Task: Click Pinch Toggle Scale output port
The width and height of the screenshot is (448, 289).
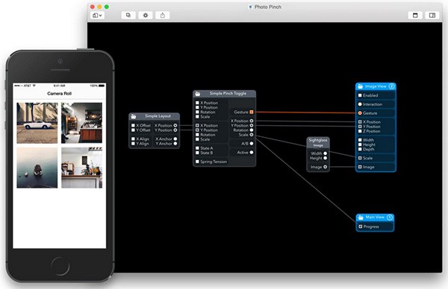Action: click(x=252, y=135)
